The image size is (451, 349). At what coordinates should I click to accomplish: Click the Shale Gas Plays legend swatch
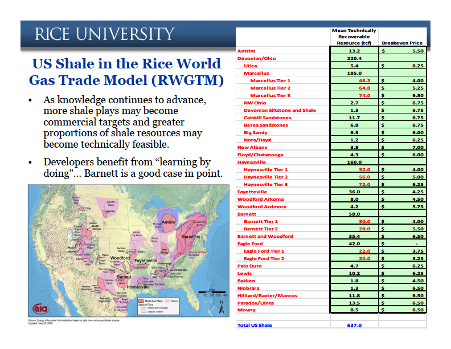141,301
